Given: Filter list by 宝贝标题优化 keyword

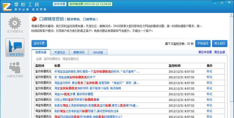Looking at the screenshot, I should click(x=52, y=59).
